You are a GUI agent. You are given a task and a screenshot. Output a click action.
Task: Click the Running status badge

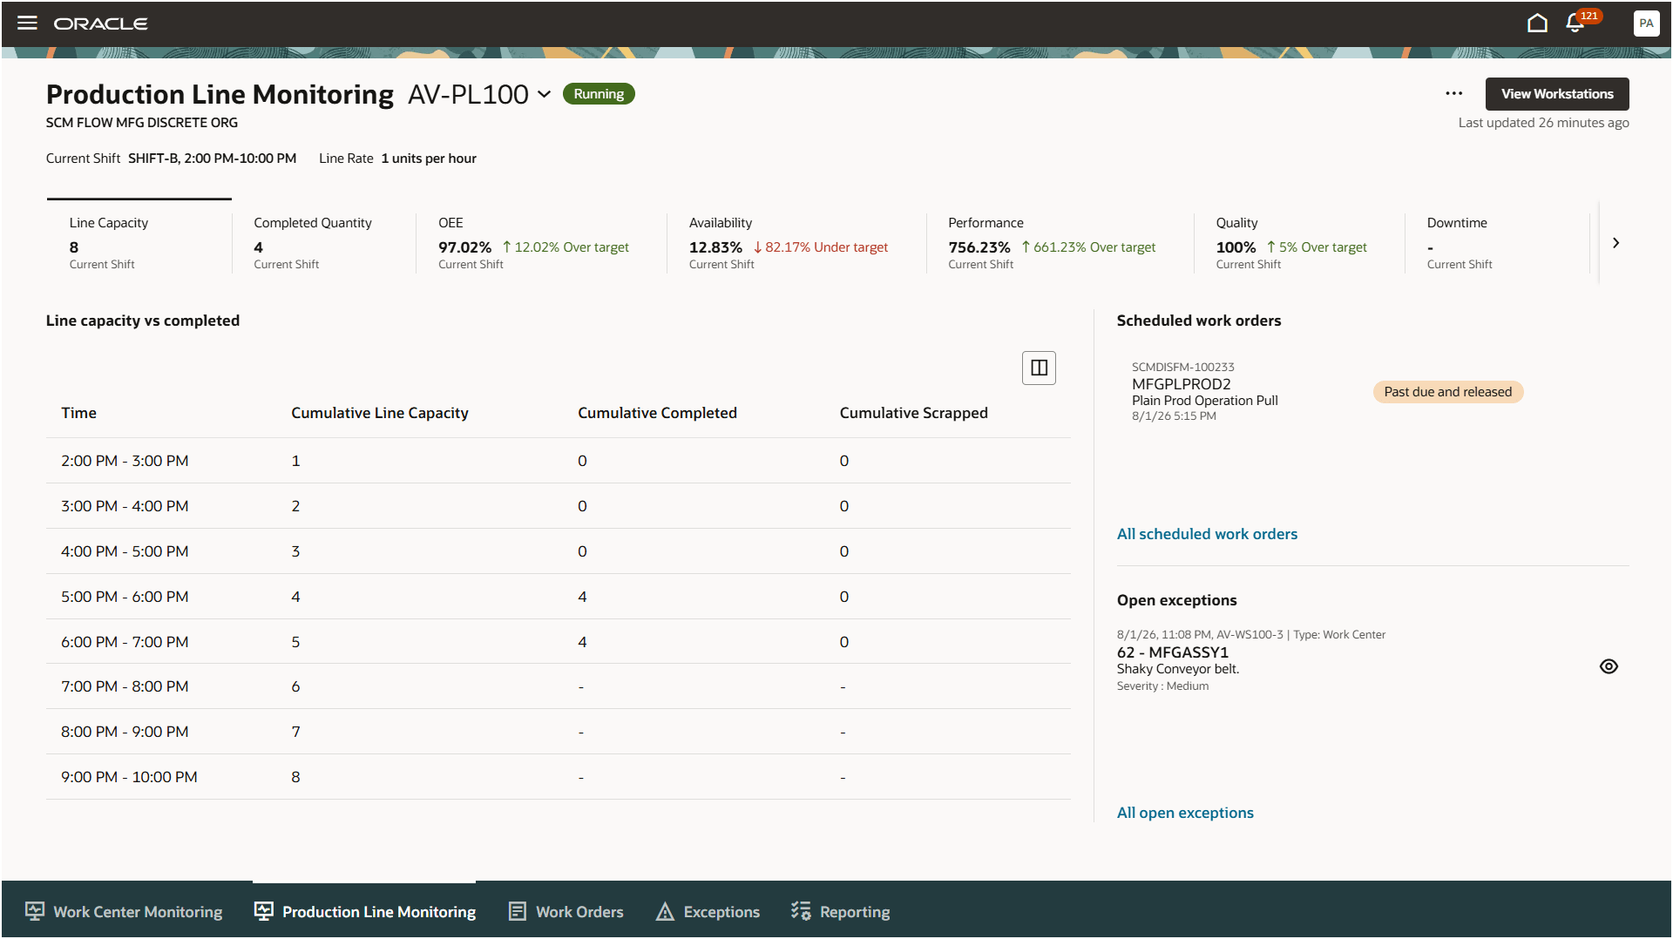pyautogui.click(x=599, y=94)
